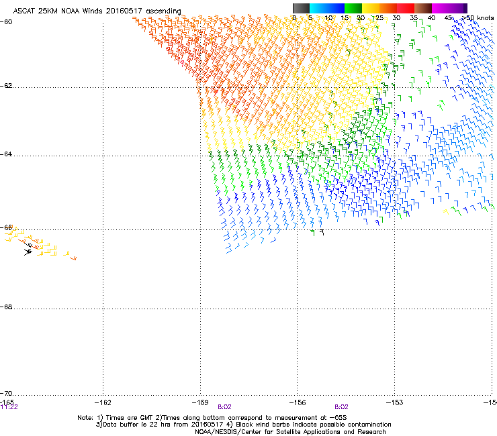Image resolution: width=497 pixels, height=436 pixels.
Task: Click the brown 35-40 knots legend swatch
Action: click(x=423, y=8)
